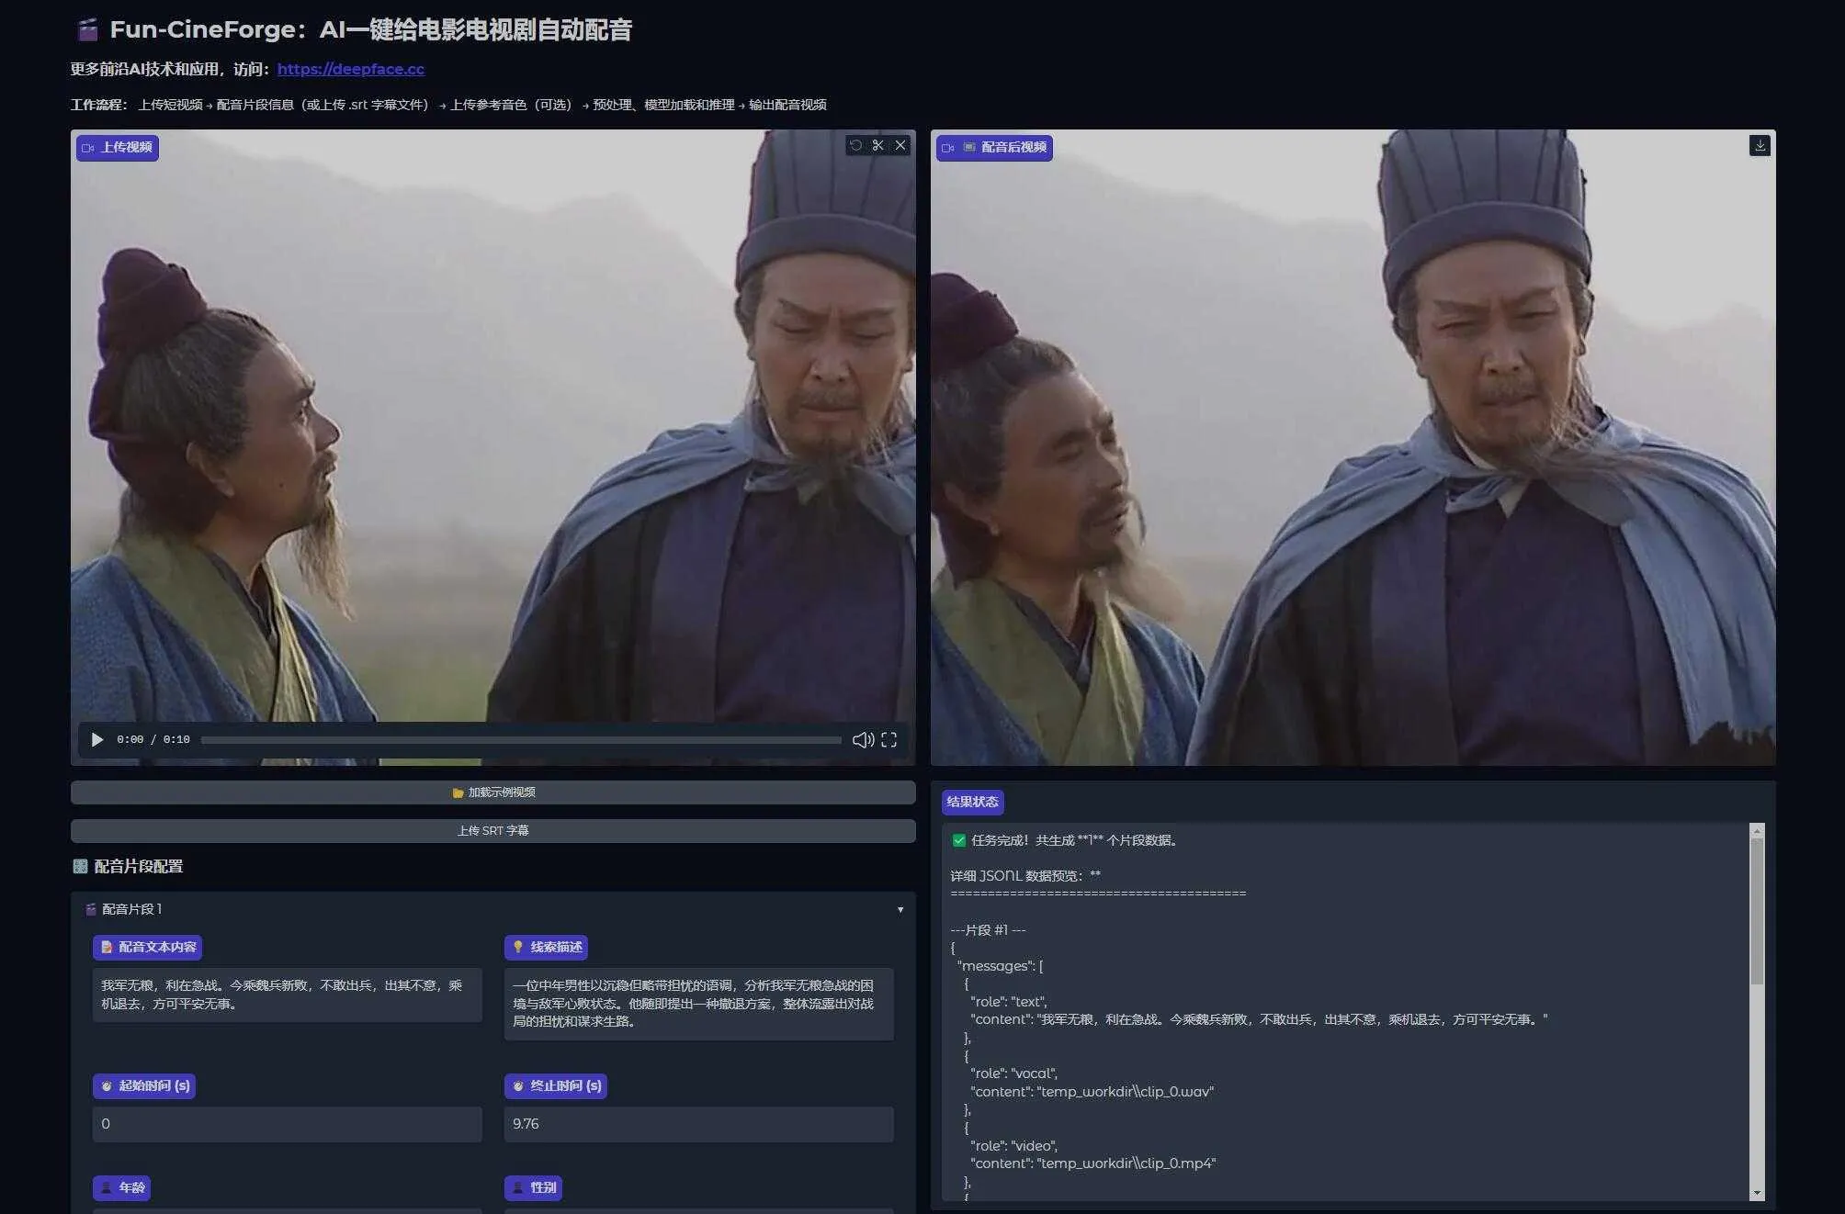Download the dubbed output video
The height and width of the screenshot is (1214, 1845).
tap(1760, 144)
